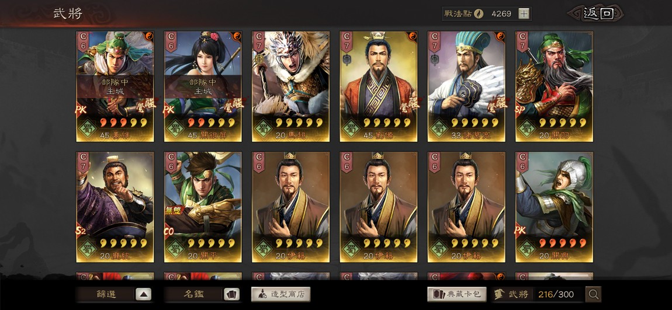Open the 名鑑 card catalog icon
The image size is (672, 310).
click(231, 294)
